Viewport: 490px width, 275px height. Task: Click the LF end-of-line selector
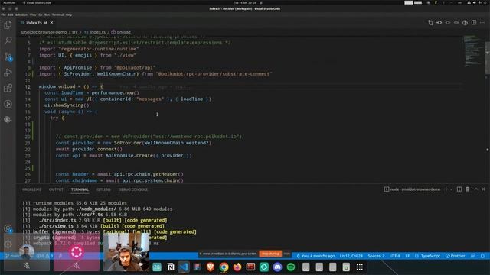point(407,256)
